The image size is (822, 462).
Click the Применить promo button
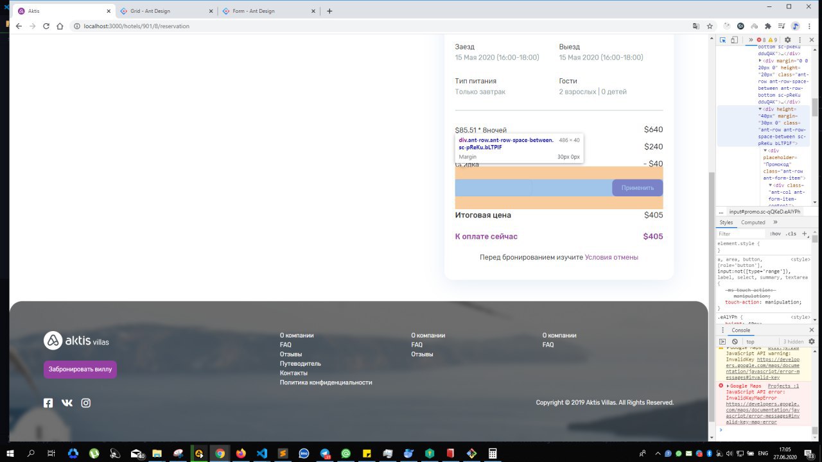click(x=637, y=188)
